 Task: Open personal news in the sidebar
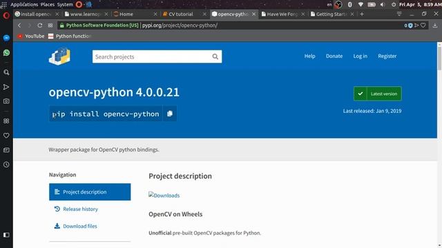6,150
